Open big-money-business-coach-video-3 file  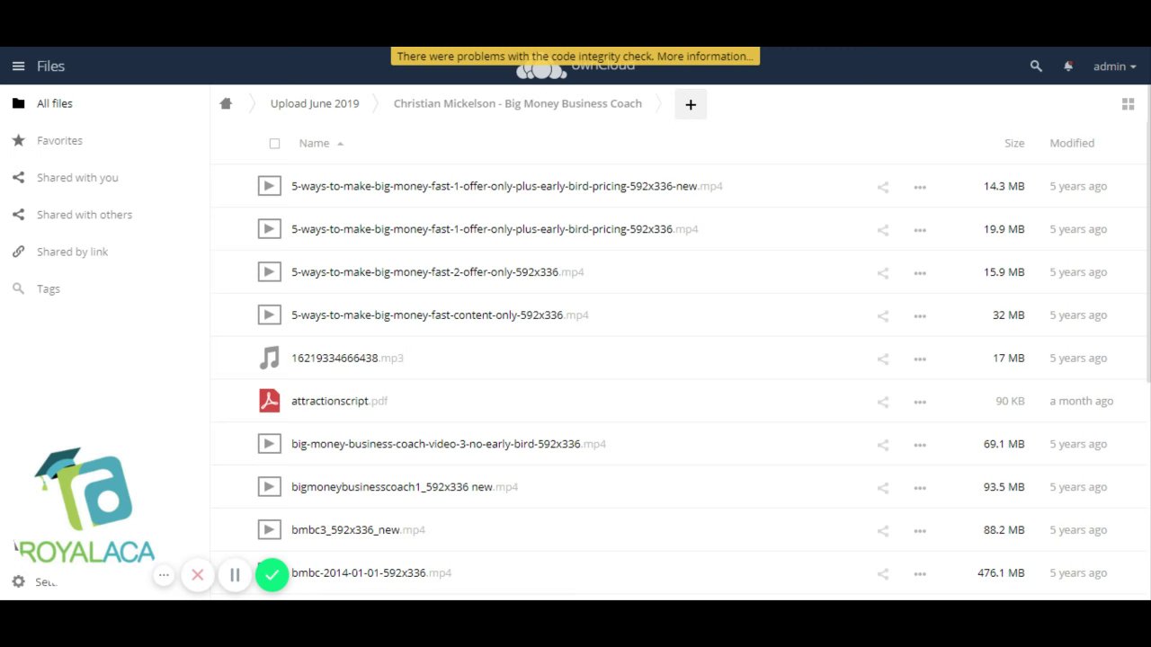click(x=449, y=444)
